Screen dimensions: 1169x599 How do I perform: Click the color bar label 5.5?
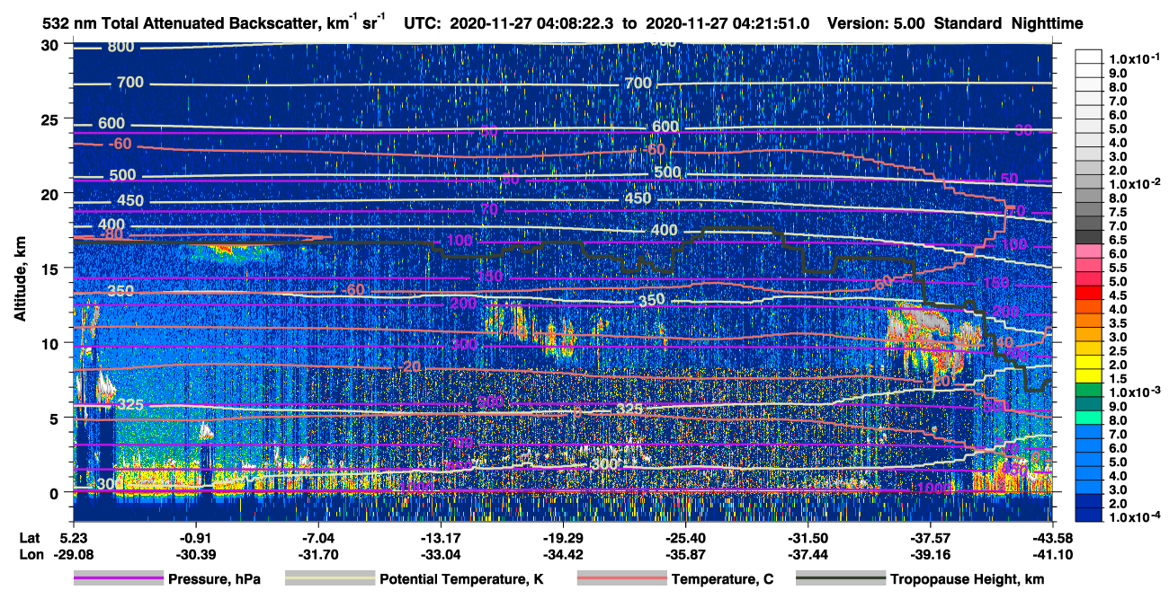(x=1118, y=267)
